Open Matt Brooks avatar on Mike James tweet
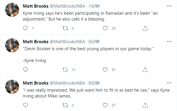 (12, 87)
